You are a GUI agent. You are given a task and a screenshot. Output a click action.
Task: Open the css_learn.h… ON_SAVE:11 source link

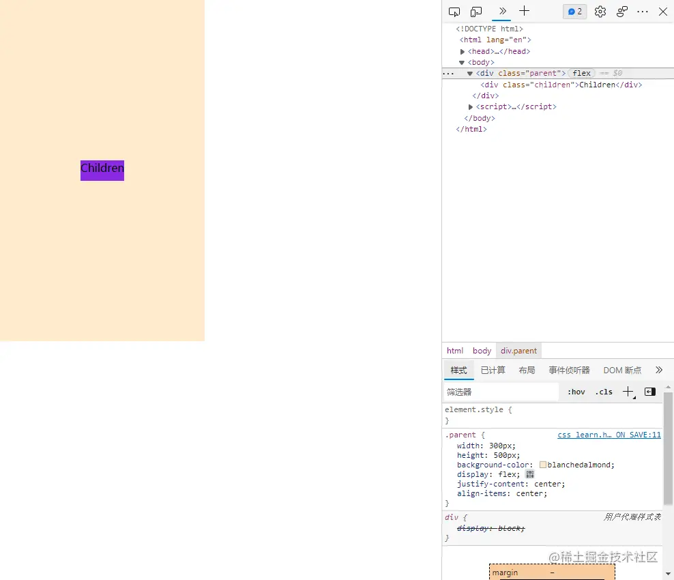tap(609, 435)
